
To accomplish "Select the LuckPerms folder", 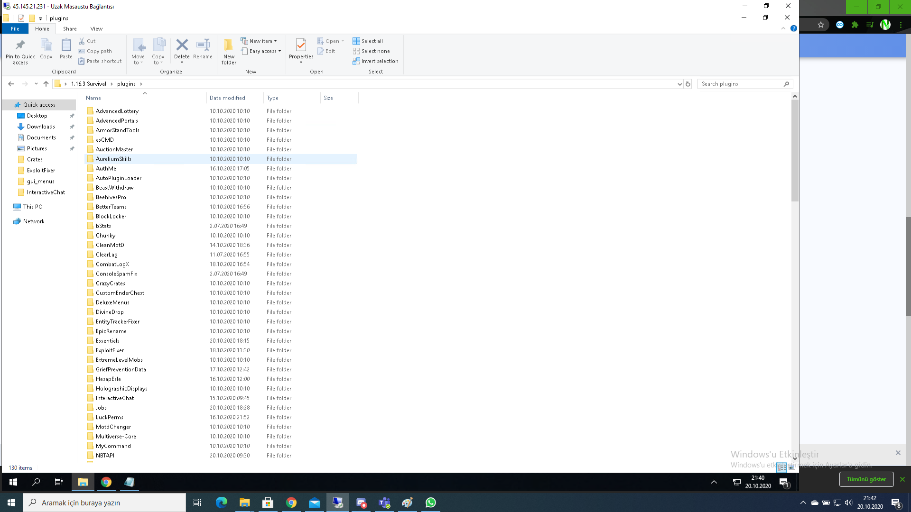I will click(221, 417).
